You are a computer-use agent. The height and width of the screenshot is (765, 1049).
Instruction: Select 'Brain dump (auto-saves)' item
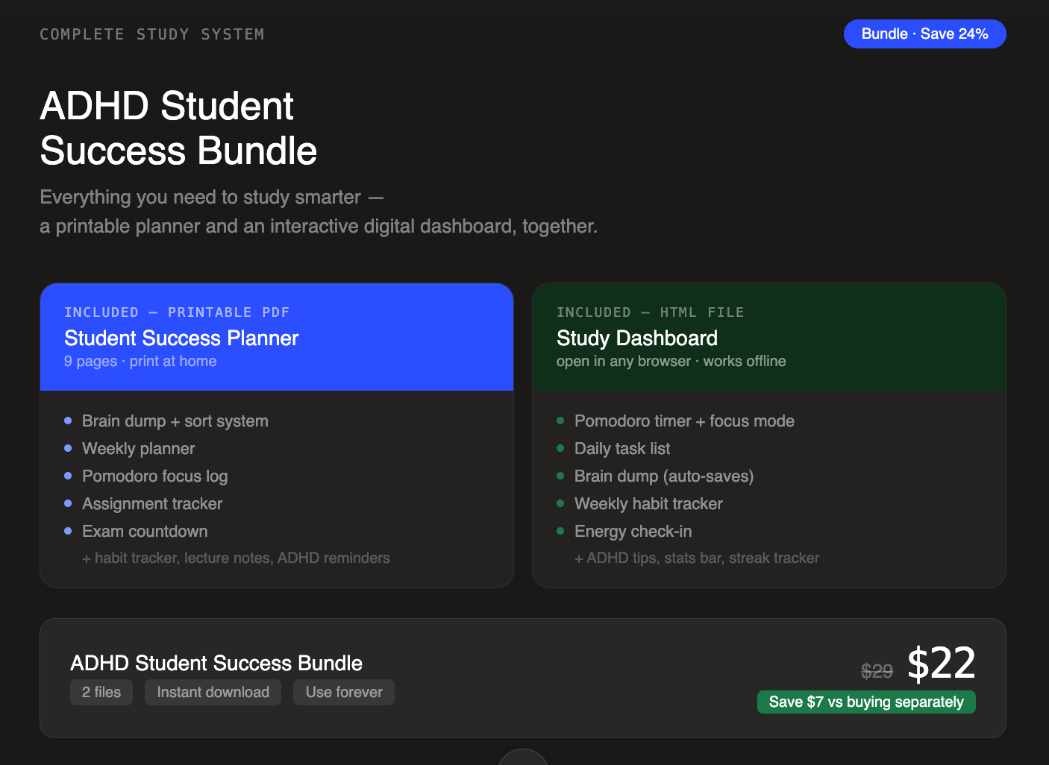tap(664, 476)
